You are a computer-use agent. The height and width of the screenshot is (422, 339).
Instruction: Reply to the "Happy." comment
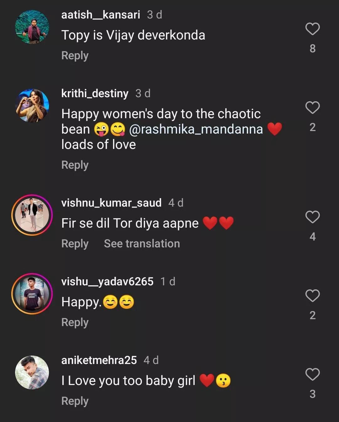tap(75, 322)
